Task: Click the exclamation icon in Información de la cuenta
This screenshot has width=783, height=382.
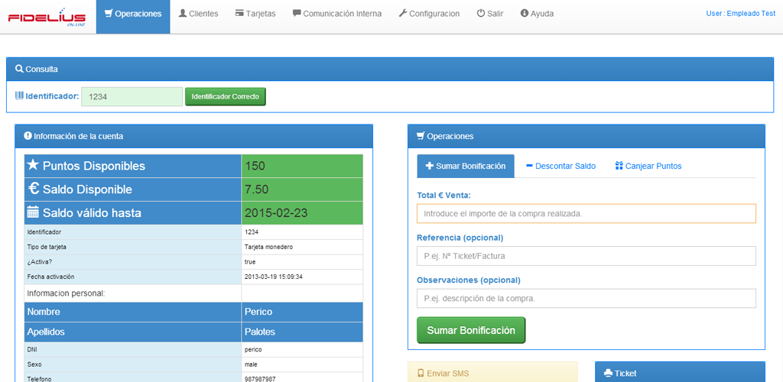Action: coord(28,136)
